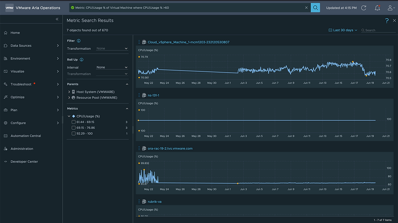Check the 69.15 - 76.86 range checkbox

(74, 128)
